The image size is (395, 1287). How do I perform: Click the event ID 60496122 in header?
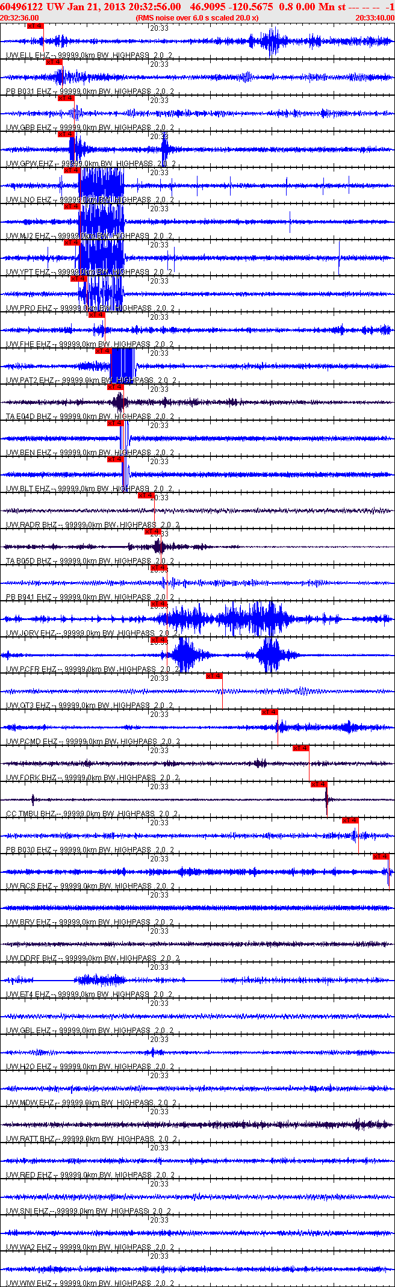(21, 7)
